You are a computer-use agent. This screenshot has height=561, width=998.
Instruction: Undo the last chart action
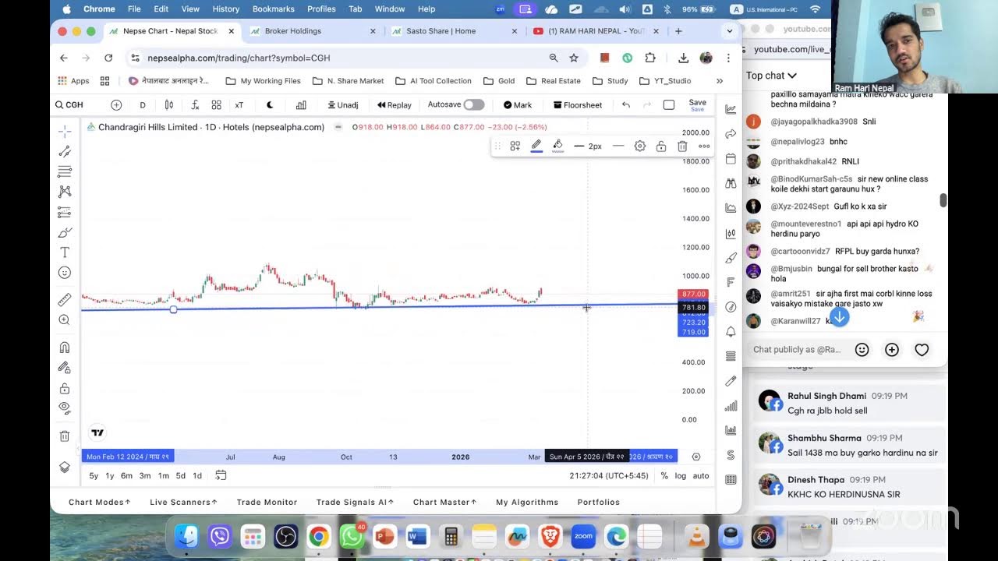[625, 105]
